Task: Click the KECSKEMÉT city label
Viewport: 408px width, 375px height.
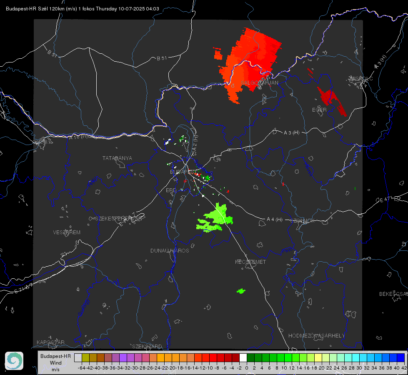Action: pyautogui.click(x=250, y=262)
